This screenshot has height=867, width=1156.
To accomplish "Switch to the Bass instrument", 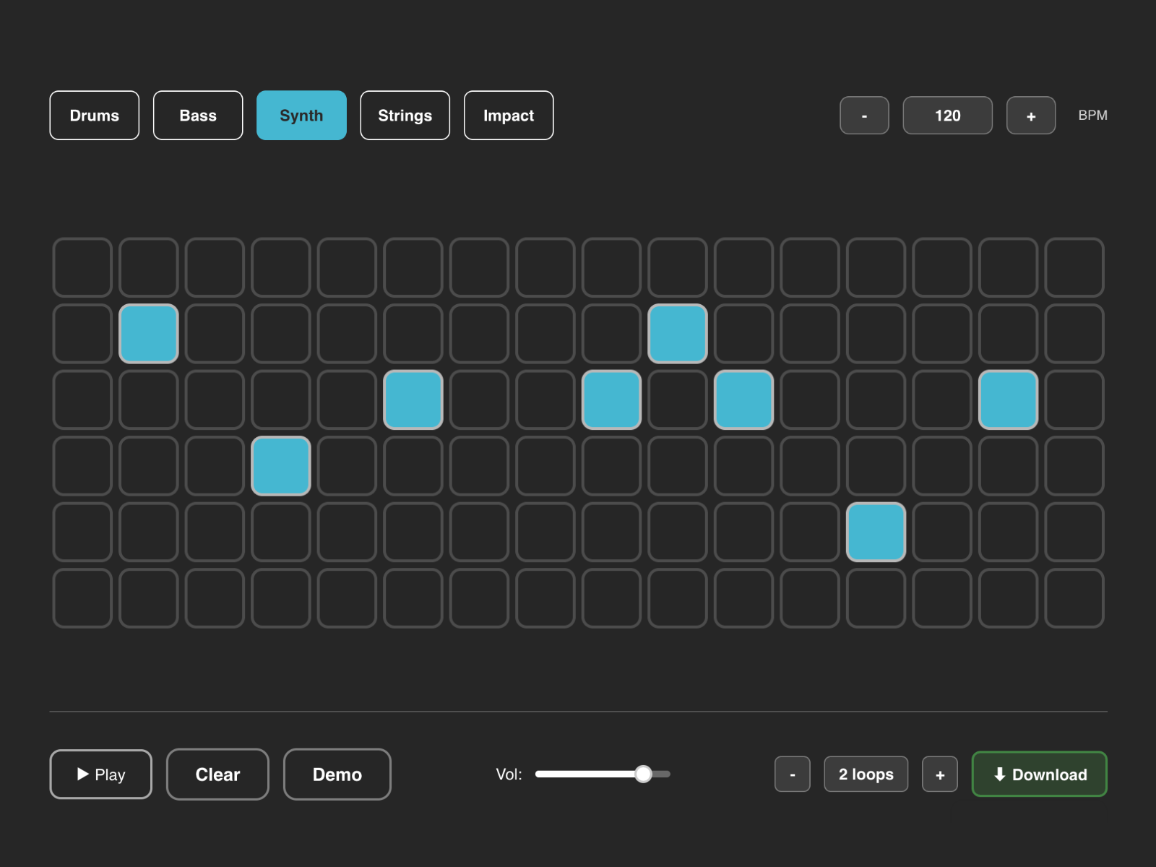I will point(197,115).
